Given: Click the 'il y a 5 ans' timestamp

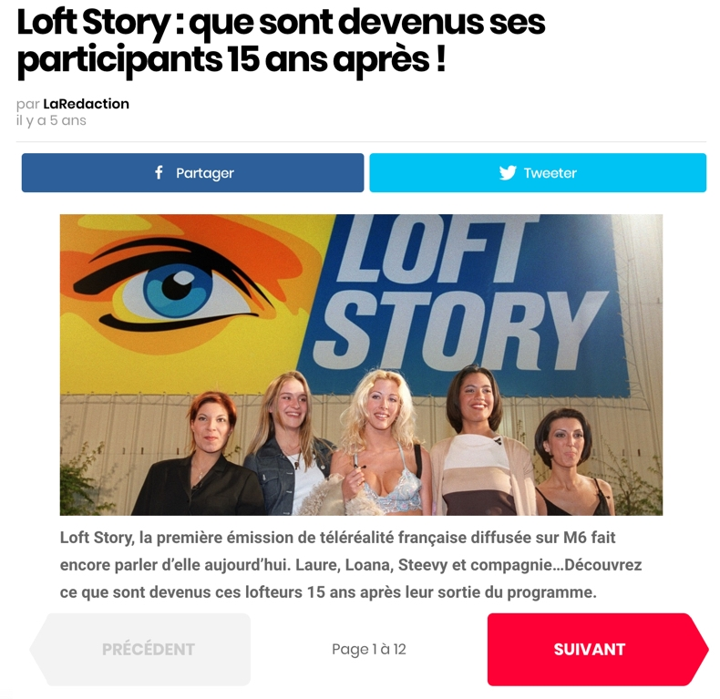Looking at the screenshot, I should pyautogui.click(x=51, y=120).
